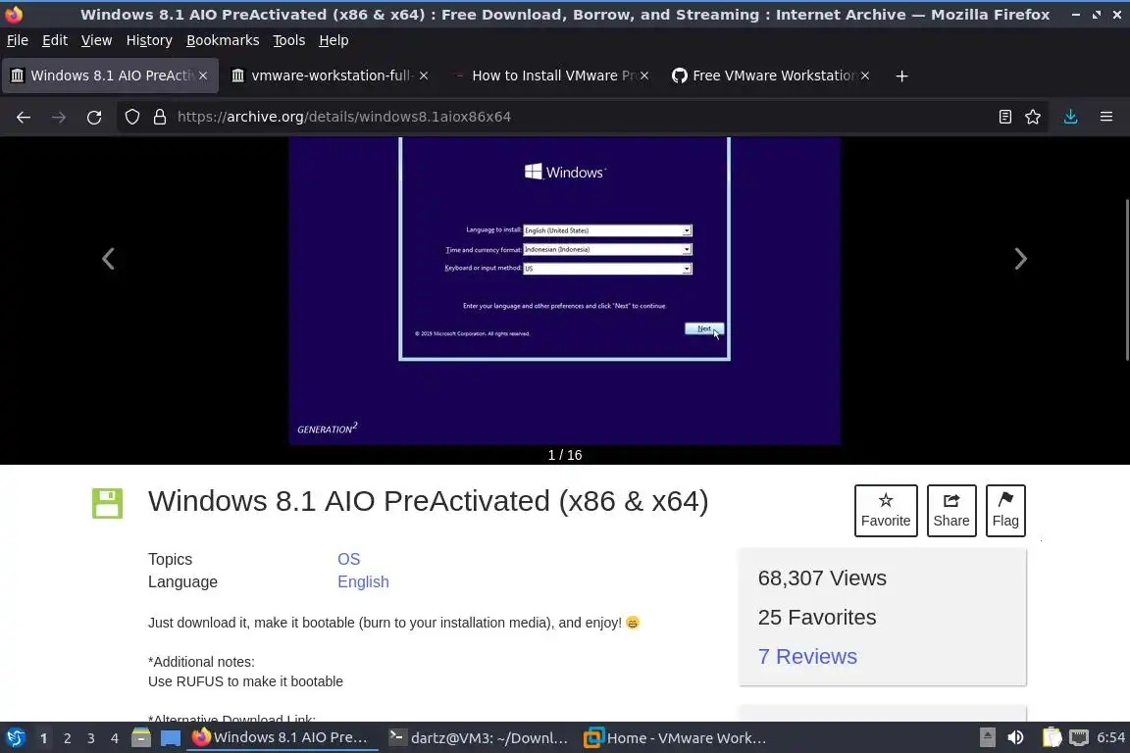Close the Free VMware Workstation GitHub tab
Image resolution: width=1130 pixels, height=753 pixels.
(x=865, y=75)
